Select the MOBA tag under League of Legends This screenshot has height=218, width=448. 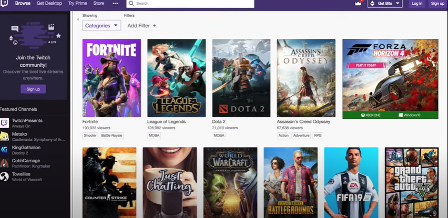(x=154, y=136)
